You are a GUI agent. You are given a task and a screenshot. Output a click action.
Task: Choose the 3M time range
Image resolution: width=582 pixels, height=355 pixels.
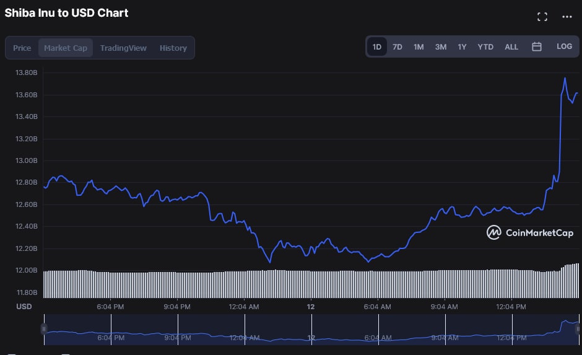pos(440,46)
